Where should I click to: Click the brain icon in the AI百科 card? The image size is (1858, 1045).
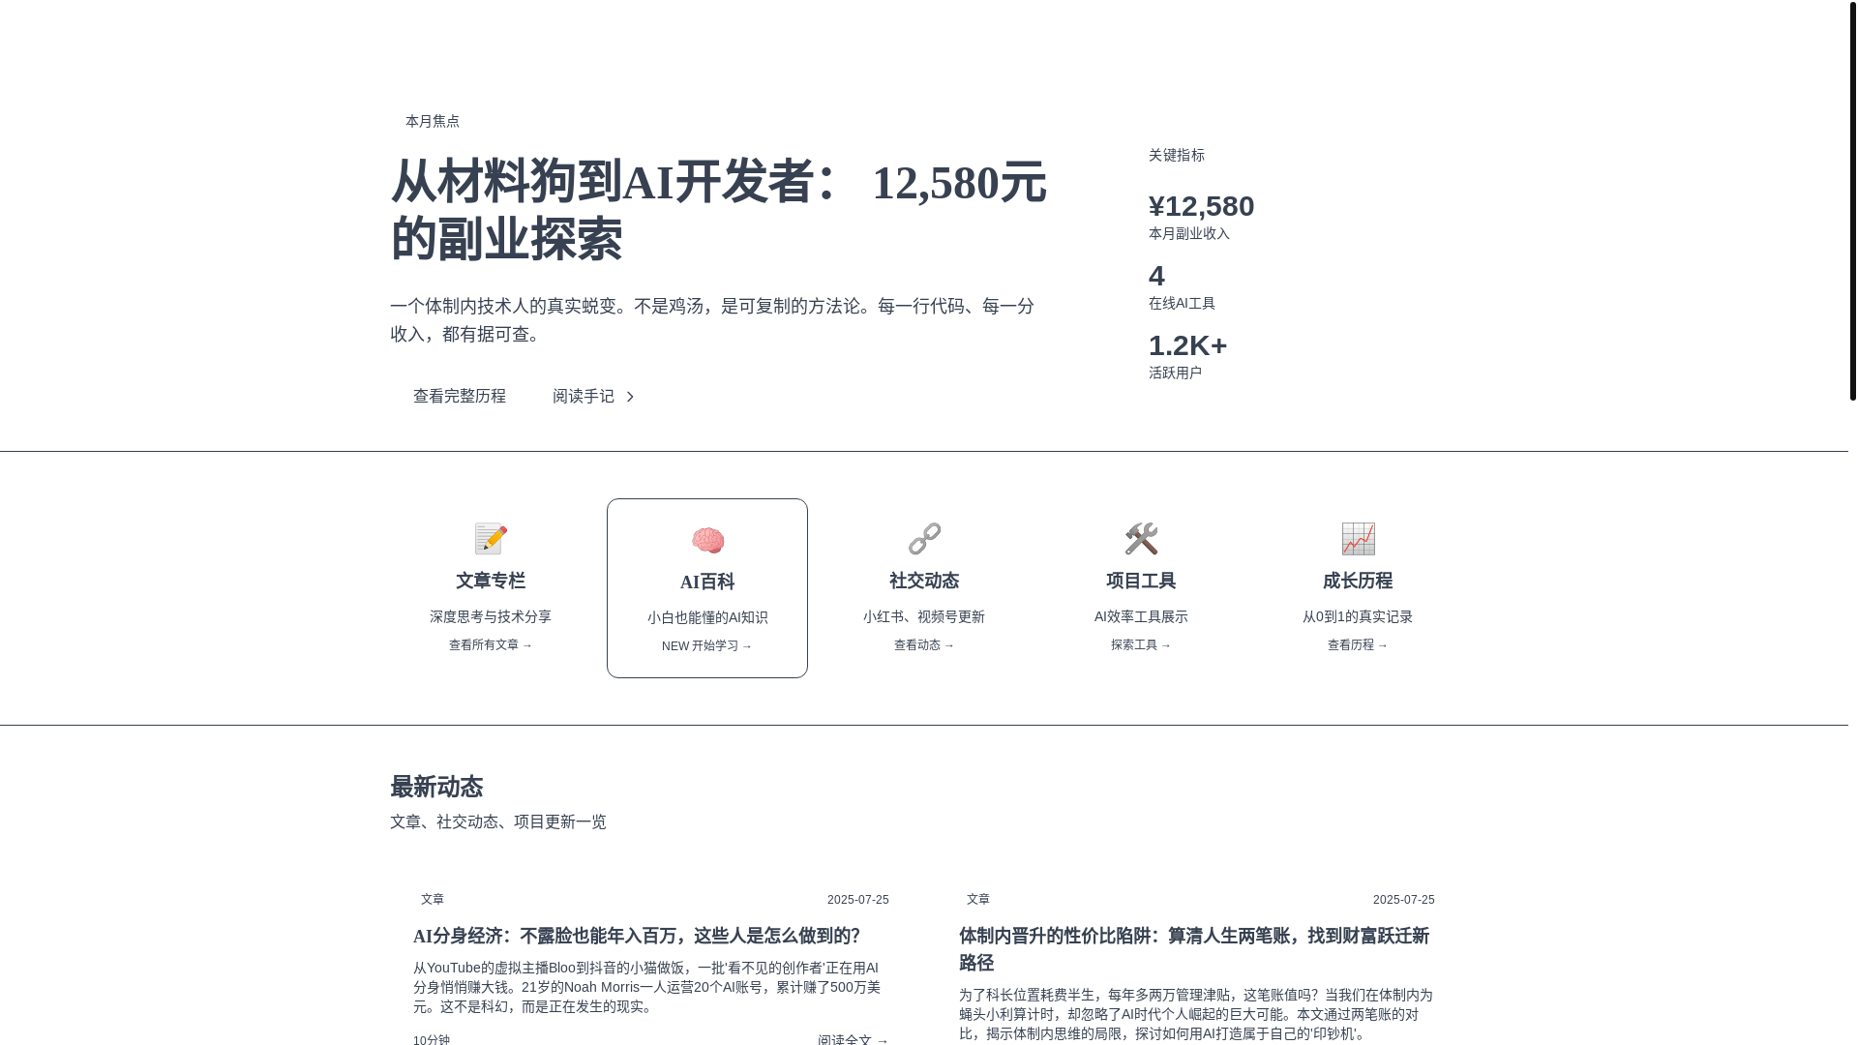point(707,540)
